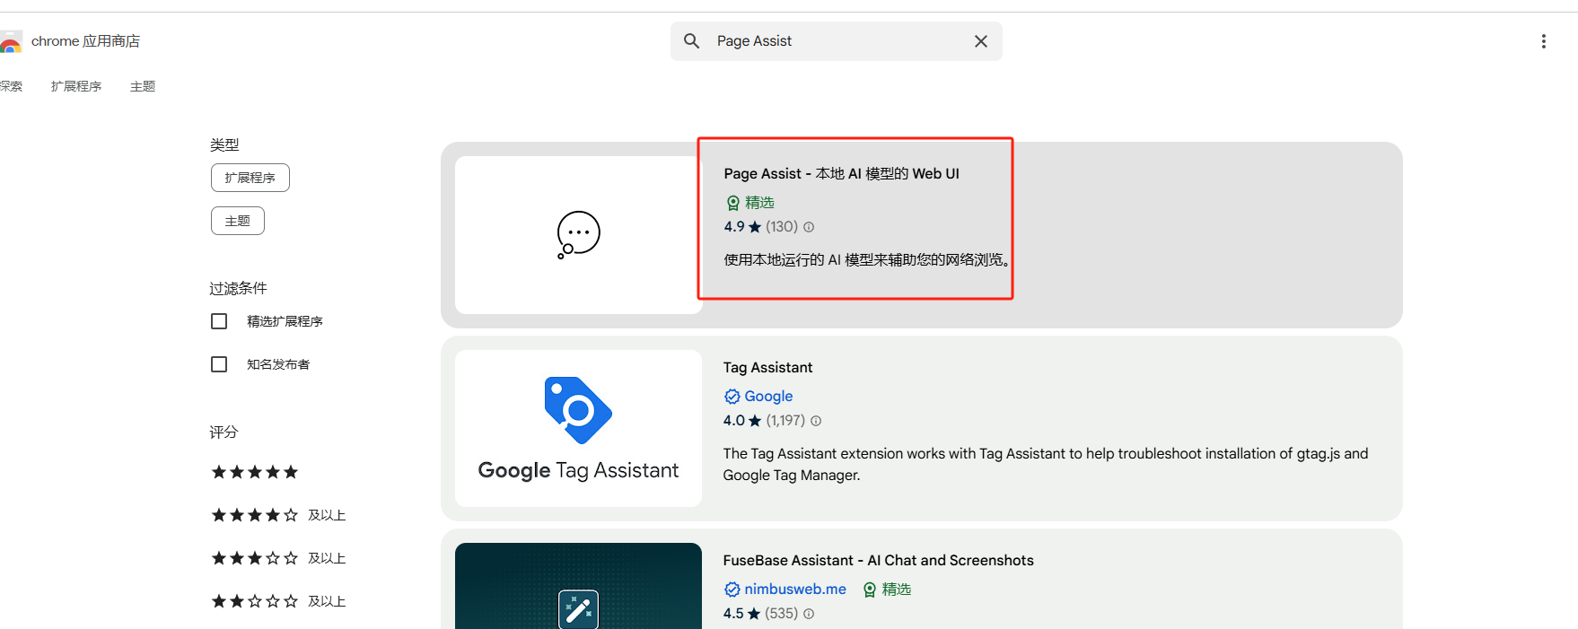Open FuseBase Assistant - AI Chat and Screenshots
Viewport: 1578px width, 629px height.
point(878,560)
